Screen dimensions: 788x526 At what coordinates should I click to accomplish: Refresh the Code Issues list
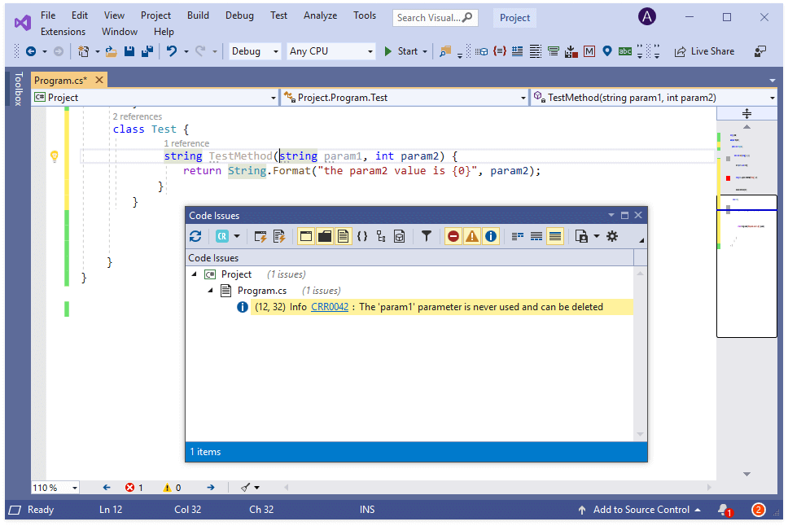[195, 236]
